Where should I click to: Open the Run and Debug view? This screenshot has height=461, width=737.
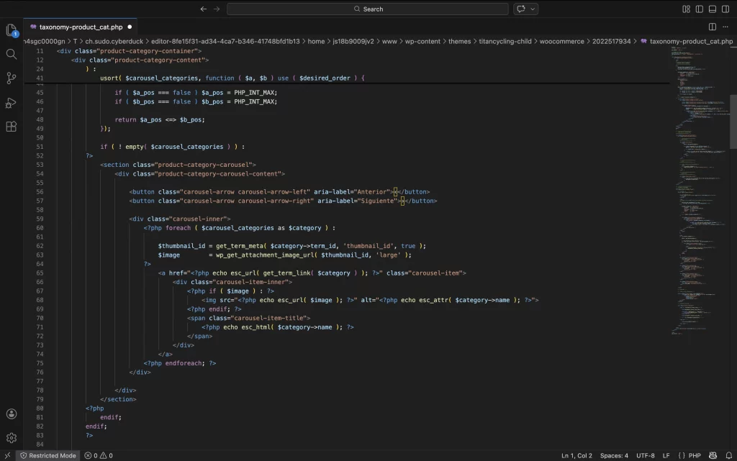point(11,102)
